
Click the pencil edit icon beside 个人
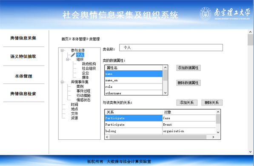[73, 55]
